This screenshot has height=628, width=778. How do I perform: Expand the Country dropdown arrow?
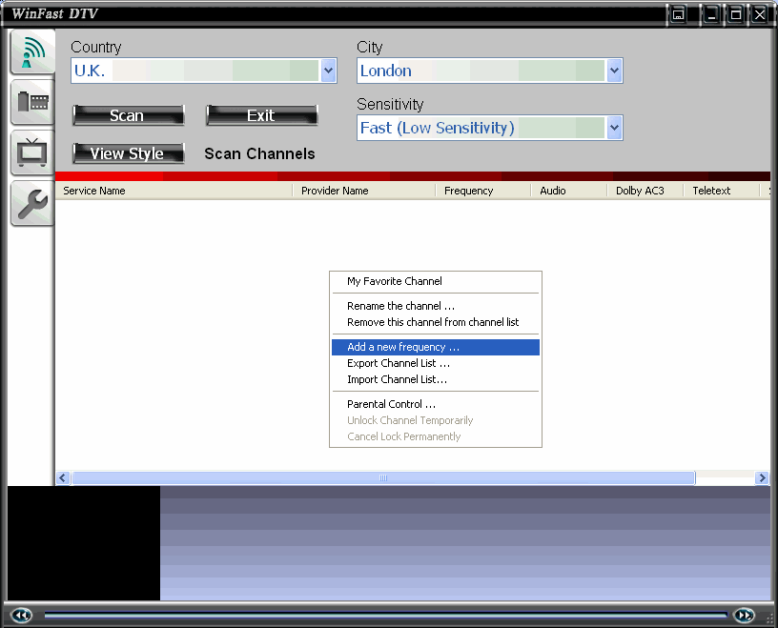click(x=329, y=71)
